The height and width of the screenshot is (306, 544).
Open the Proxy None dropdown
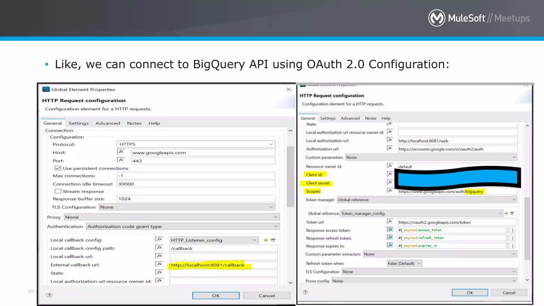click(x=172, y=217)
